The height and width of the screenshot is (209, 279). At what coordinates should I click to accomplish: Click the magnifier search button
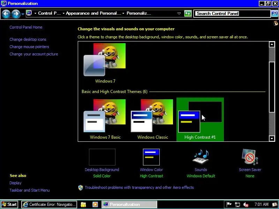(x=274, y=14)
